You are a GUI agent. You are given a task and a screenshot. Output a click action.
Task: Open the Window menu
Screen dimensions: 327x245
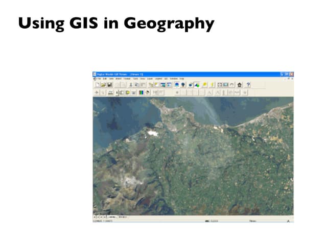point(174,79)
